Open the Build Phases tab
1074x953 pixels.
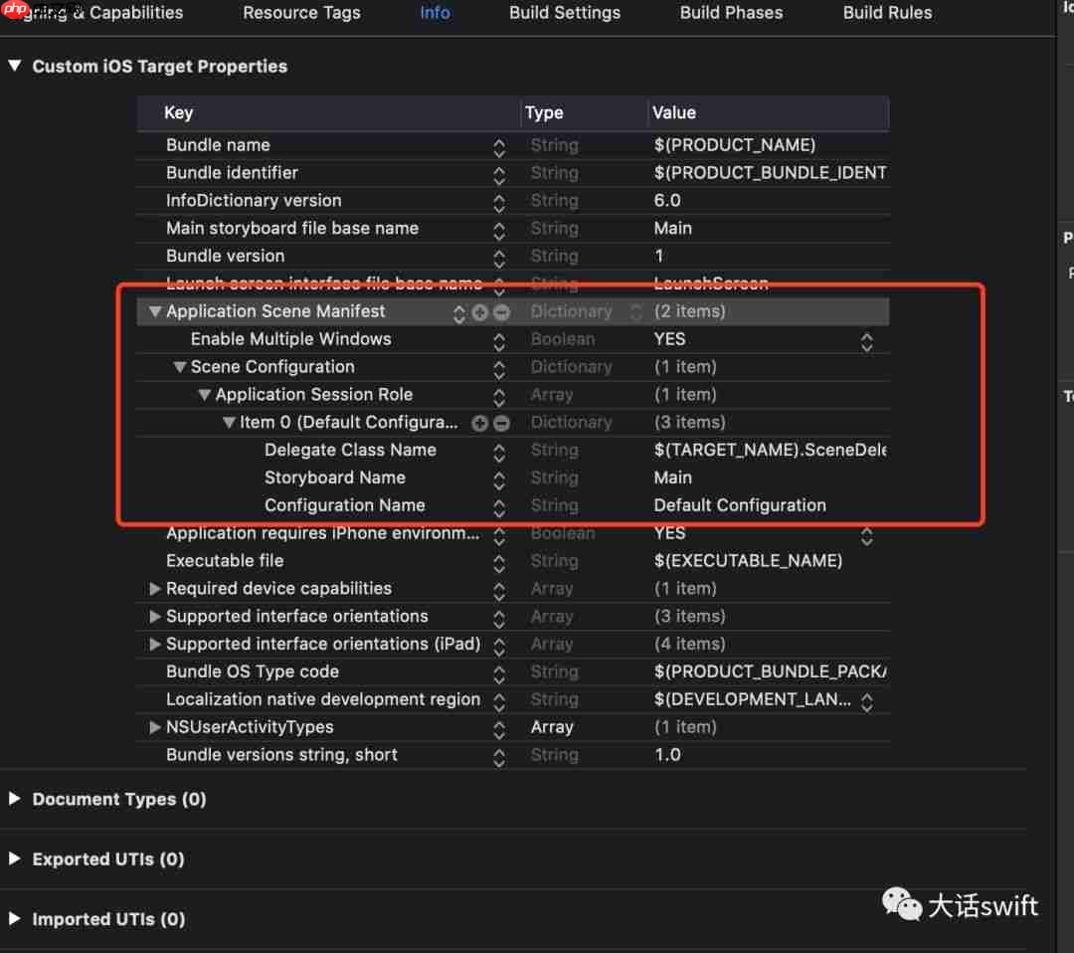731,13
